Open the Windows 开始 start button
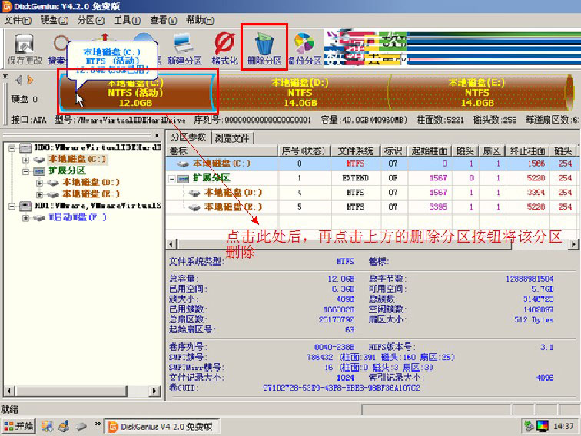This screenshot has height=436, width=581. click(x=18, y=426)
